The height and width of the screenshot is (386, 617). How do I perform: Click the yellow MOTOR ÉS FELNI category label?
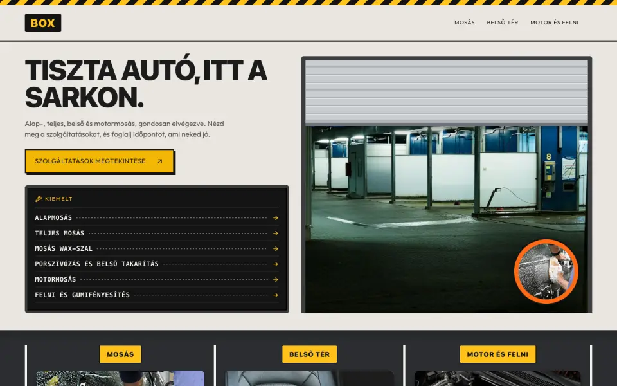[x=497, y=354]
